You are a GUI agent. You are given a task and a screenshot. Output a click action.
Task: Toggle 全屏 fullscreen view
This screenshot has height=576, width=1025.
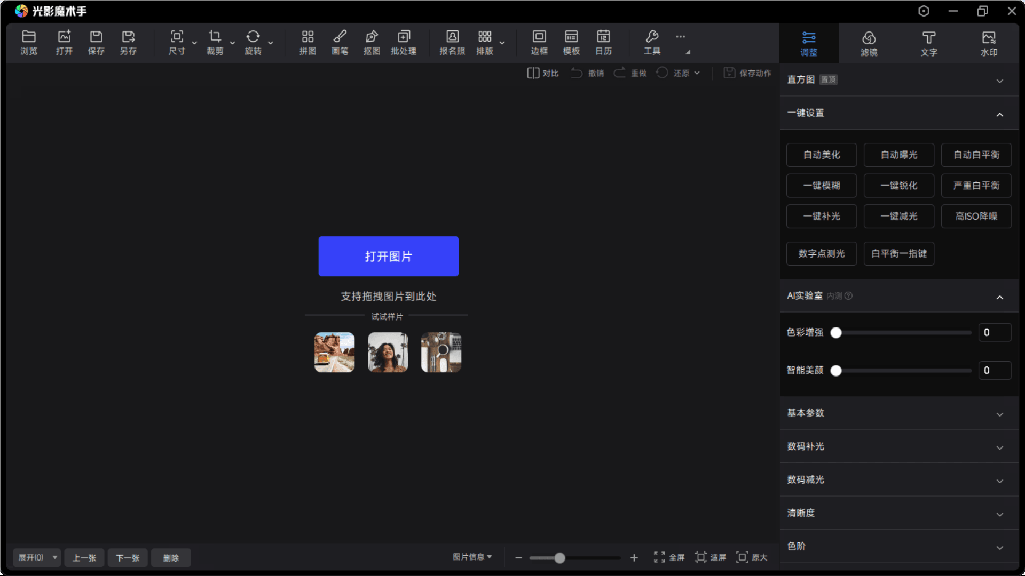pos(669,557)
